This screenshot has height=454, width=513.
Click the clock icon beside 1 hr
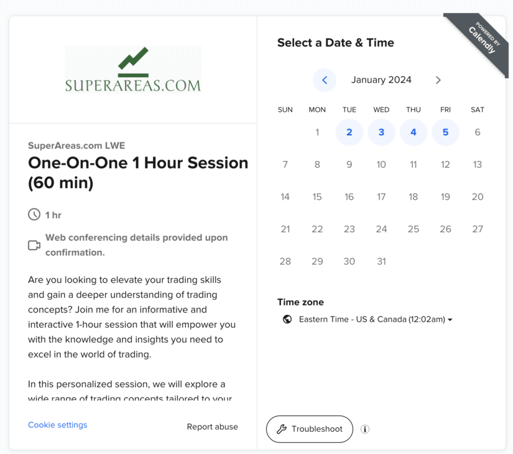pyautogui.click(x=34, y=215)
